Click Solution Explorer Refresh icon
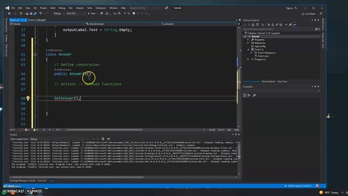Screen dimensions: 348x196 (273, 24)
